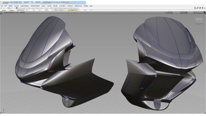Open the Preferences menu
Viewport: 206px width, 116px height.
pyautogui.click(x=78, y=6)
